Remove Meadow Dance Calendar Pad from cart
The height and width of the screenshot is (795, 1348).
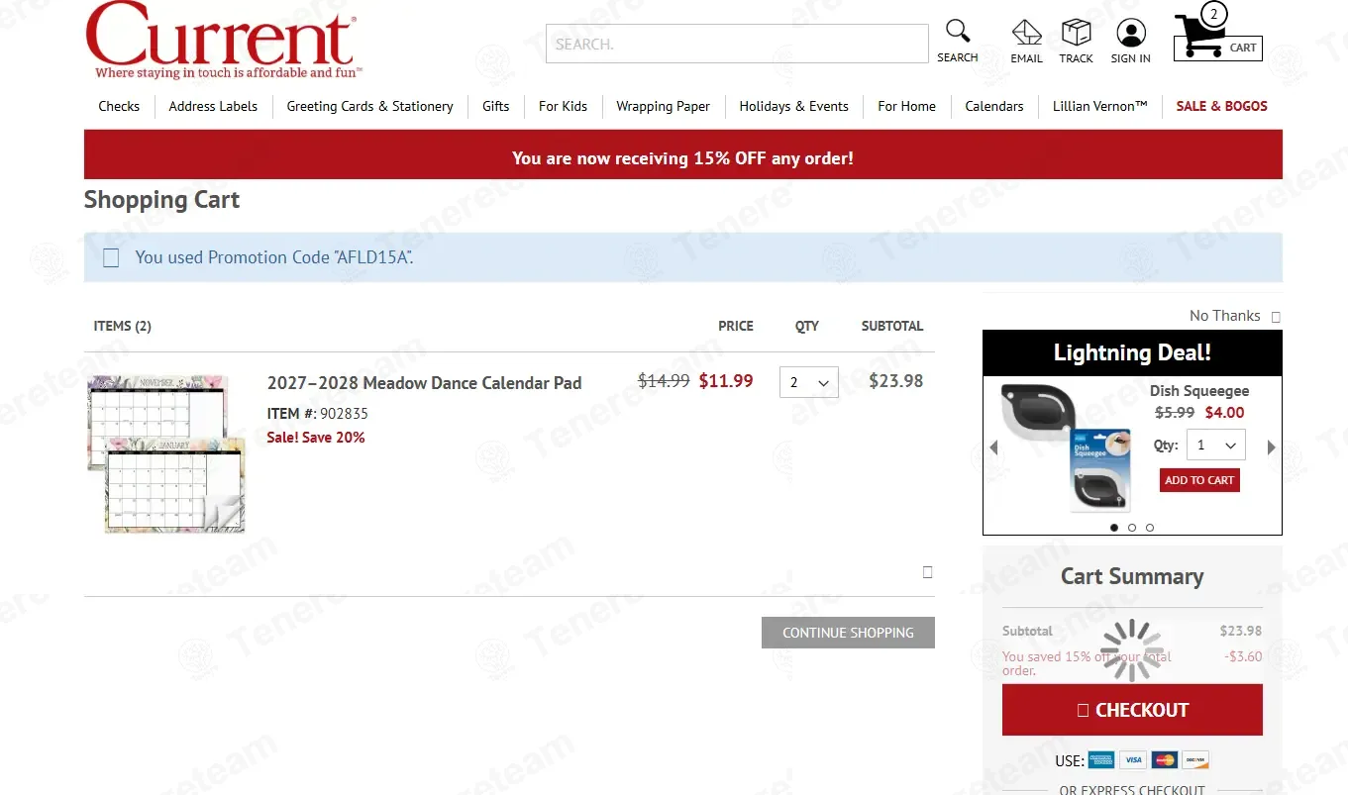pos(927,572)
